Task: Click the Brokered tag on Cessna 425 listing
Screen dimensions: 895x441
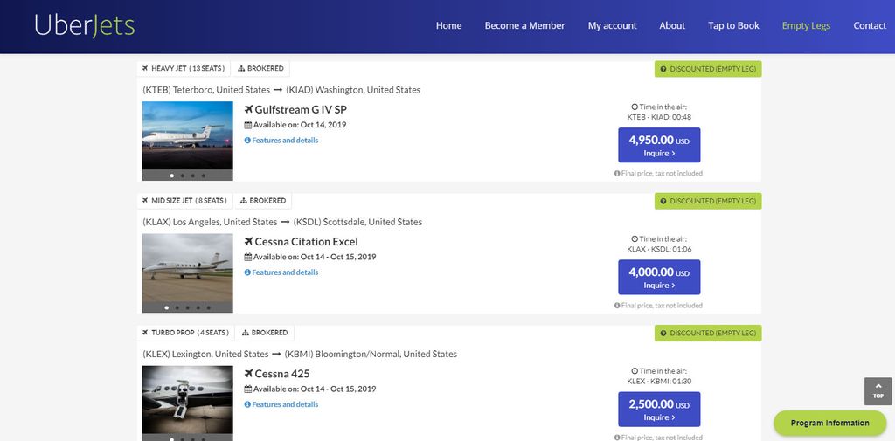Action: pyautogui.click(x=266, y=333)
